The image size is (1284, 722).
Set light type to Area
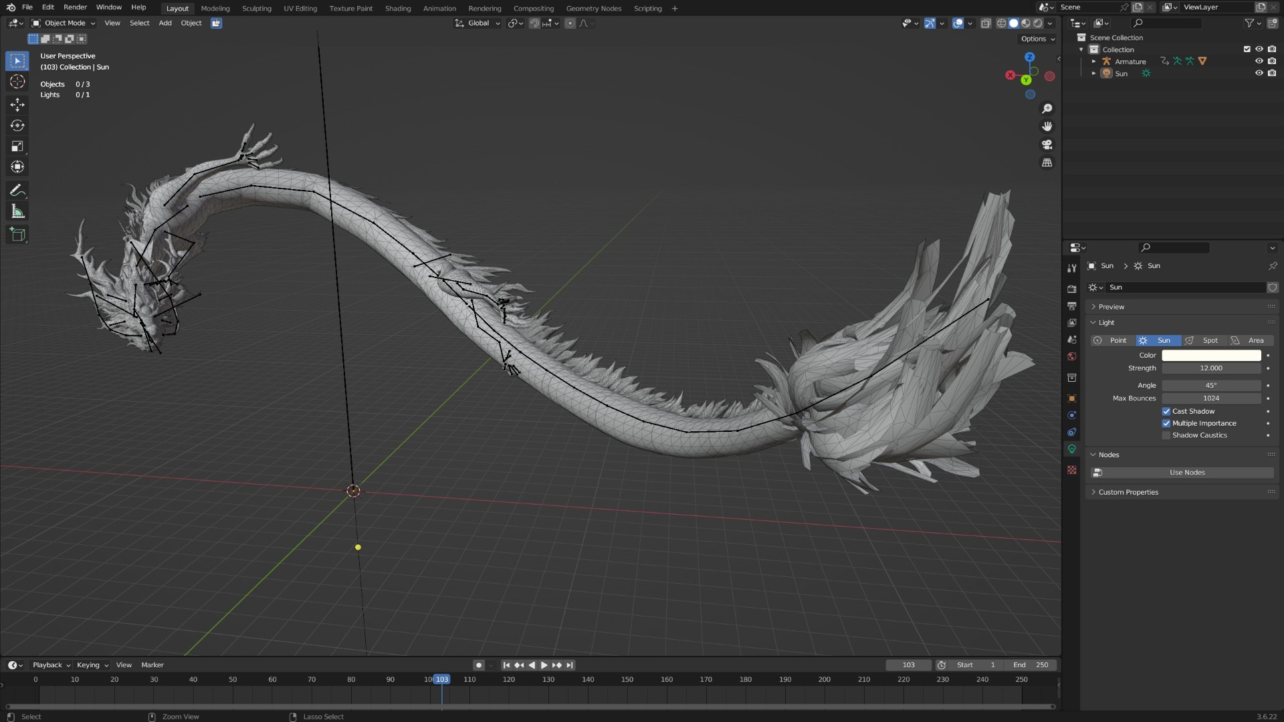1251,341
